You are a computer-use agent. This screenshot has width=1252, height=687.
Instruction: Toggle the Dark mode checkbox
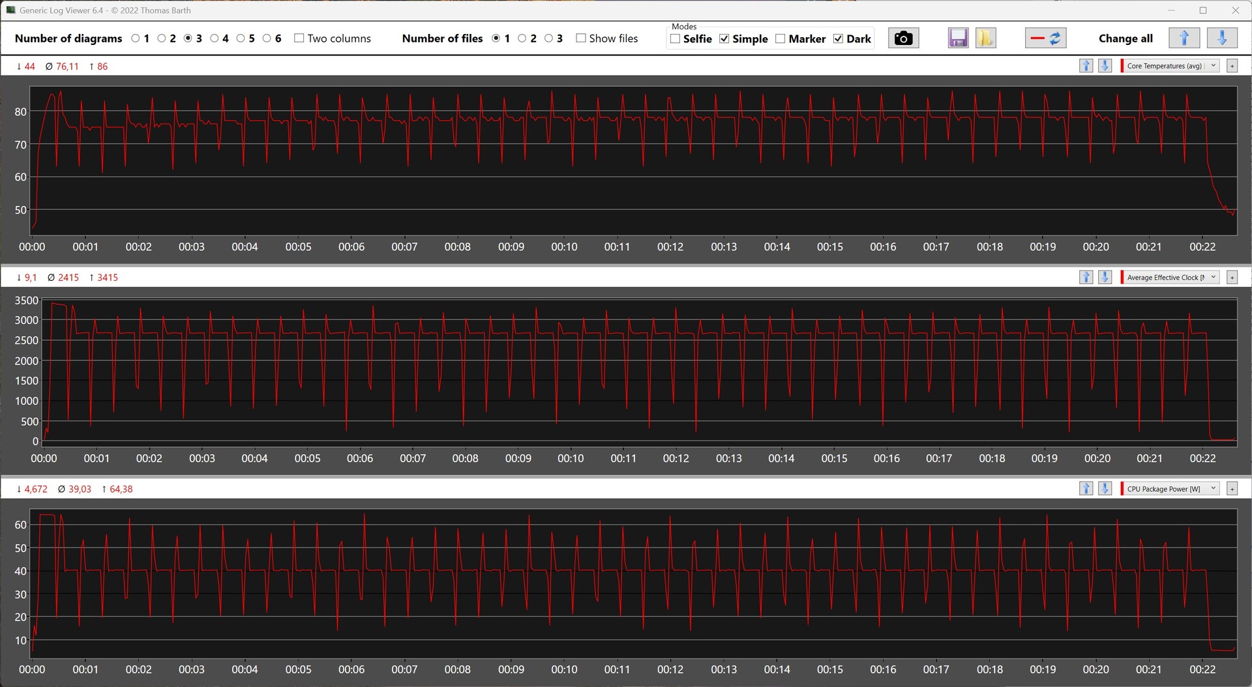(839, 39)
